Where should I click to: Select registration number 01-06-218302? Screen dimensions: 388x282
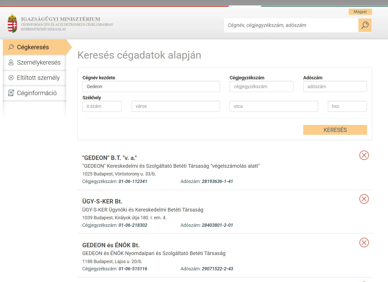(x=133, y=225)
